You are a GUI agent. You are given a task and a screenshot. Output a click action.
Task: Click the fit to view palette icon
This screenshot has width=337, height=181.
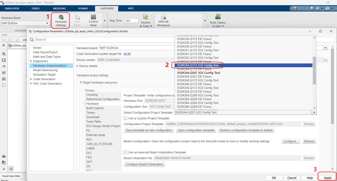(4, 60)
